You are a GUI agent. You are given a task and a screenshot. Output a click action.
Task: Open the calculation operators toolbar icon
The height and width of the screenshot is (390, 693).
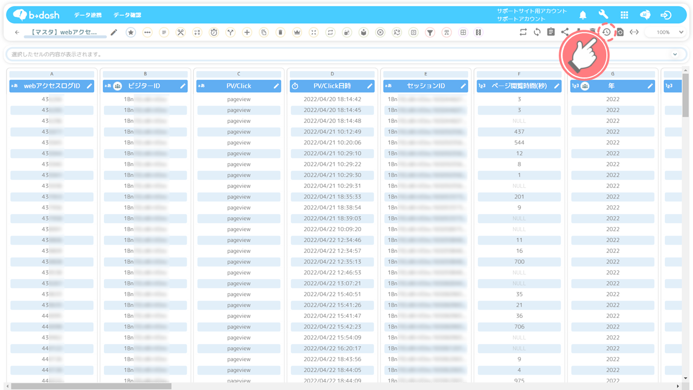tap(197, 32)
